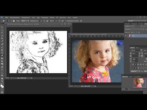Hide the Фон layer with eye icon
The width and height of the screenshot is (147, 110).
point(126,36)
